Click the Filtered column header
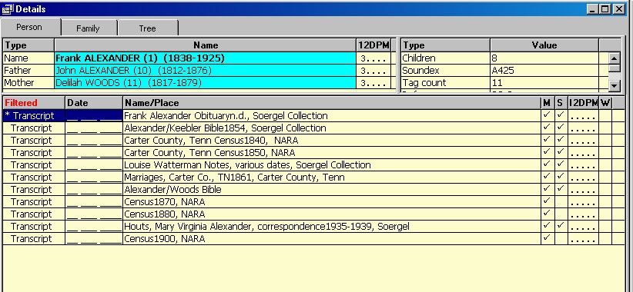 (x=34, y=103)
